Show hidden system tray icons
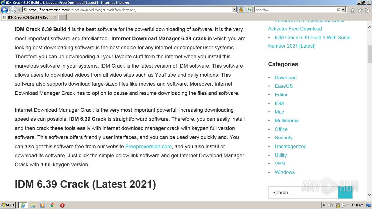The width and height of the screenshot is (372, 209). click(324, 205)
